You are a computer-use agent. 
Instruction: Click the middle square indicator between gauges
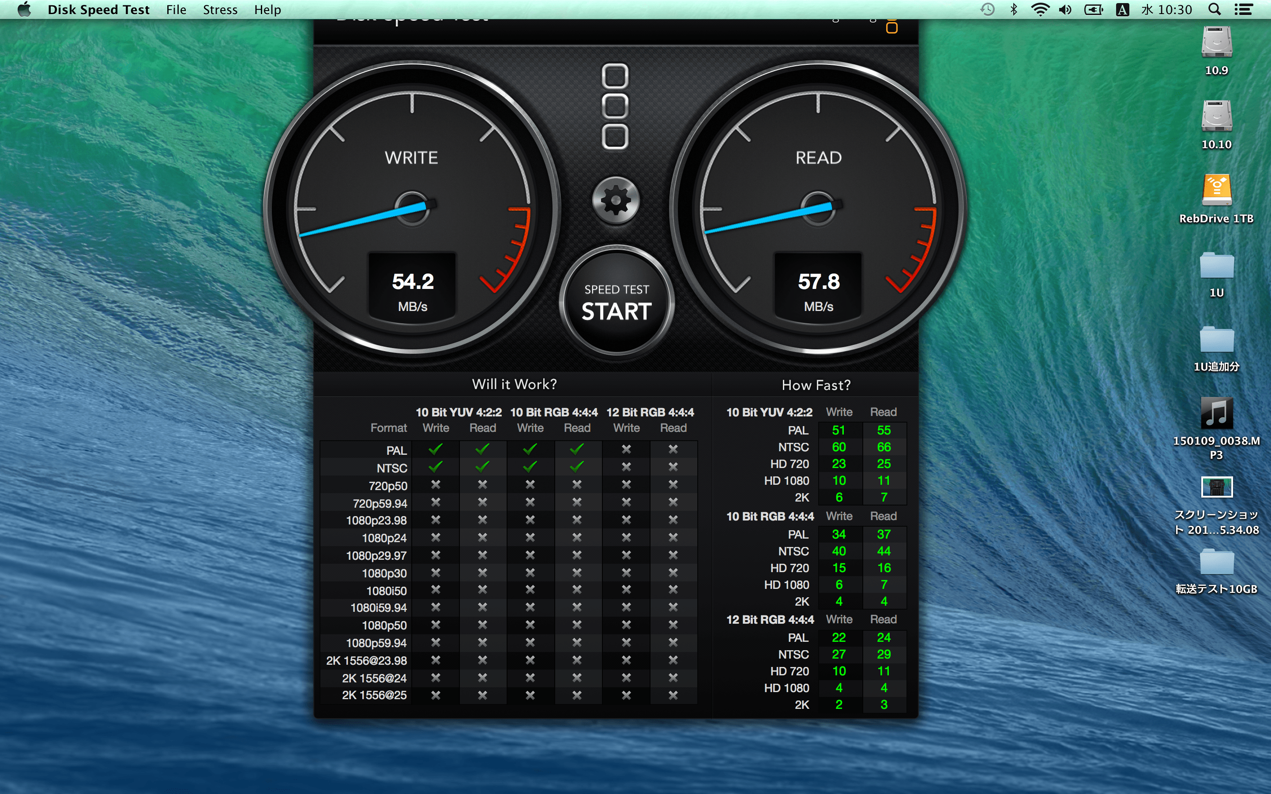tap(615, 107)
